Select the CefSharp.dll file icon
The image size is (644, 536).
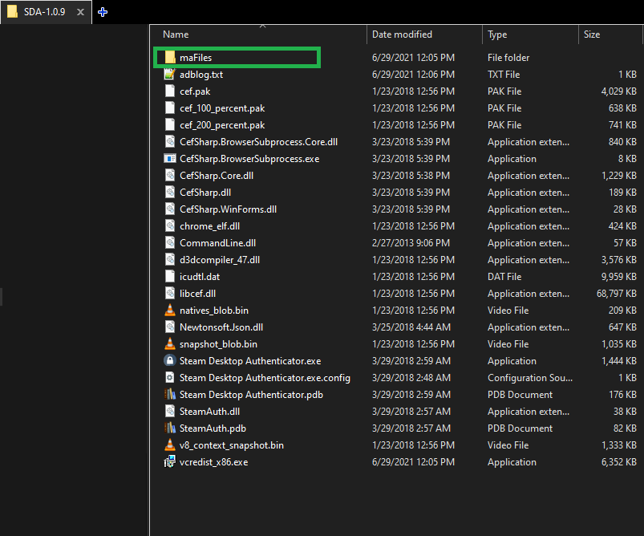pos(170,193)
